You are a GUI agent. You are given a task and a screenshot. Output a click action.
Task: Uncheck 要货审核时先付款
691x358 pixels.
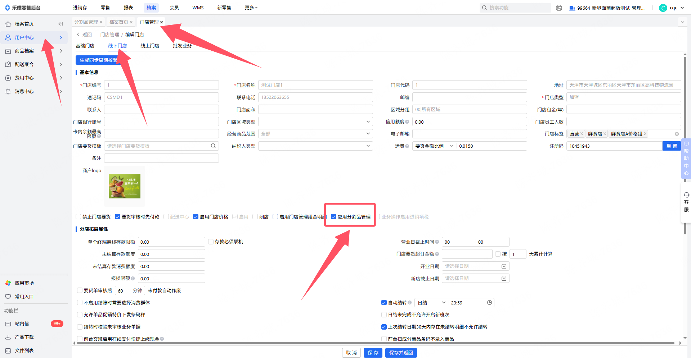click(x=117, y=217)
